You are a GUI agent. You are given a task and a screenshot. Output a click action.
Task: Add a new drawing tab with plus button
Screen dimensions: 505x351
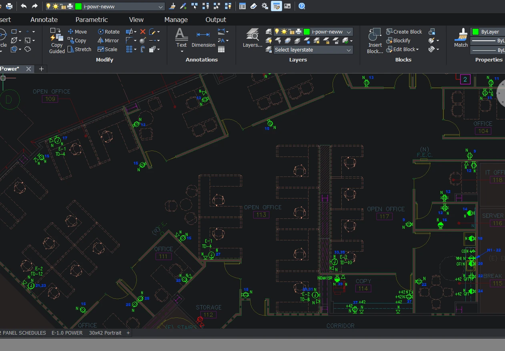(41, 69)
